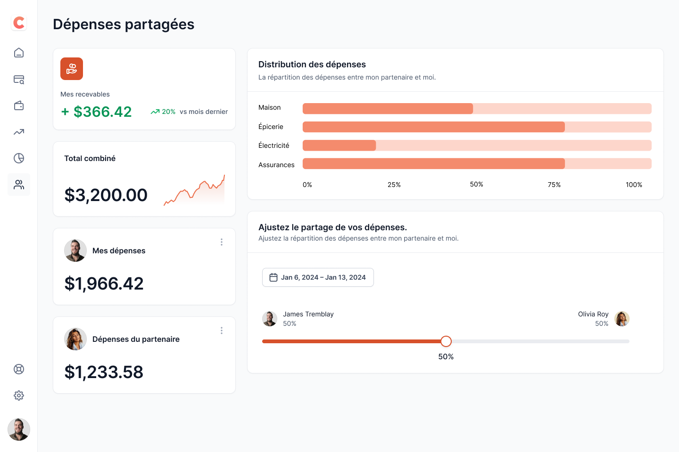The image size is (679, 452).
Task: Click the 75% axis label
Action: 555,185
